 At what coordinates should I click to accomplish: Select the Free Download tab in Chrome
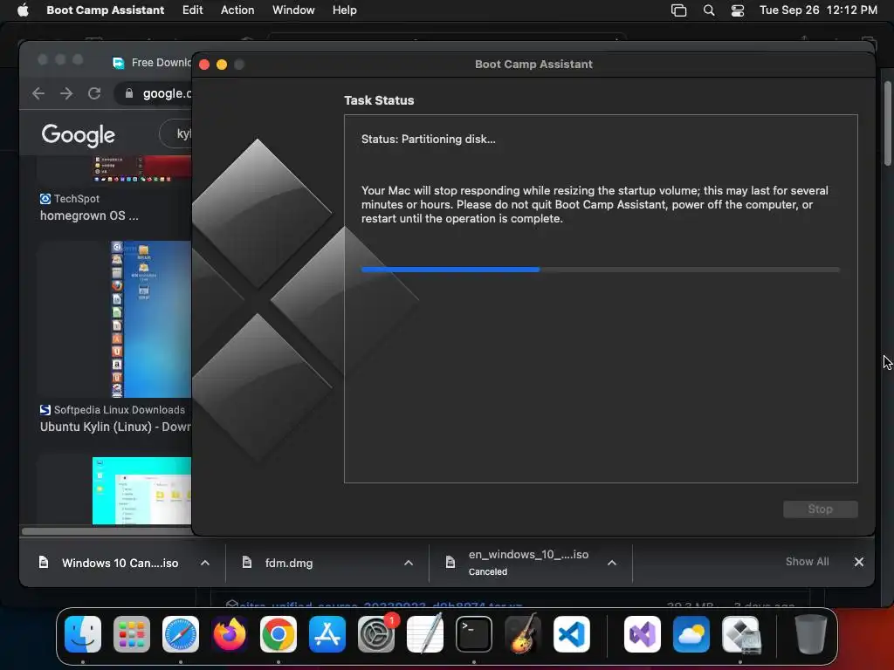coord(151,63)
